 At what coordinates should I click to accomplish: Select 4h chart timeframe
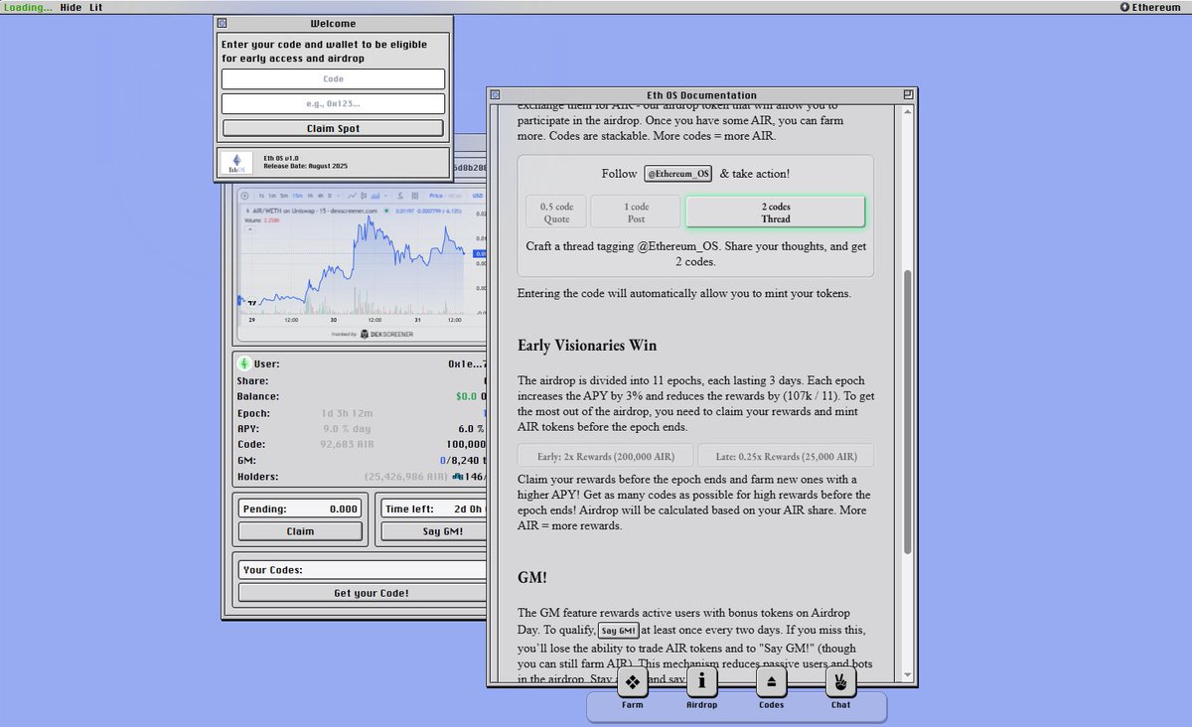(321, 196)
